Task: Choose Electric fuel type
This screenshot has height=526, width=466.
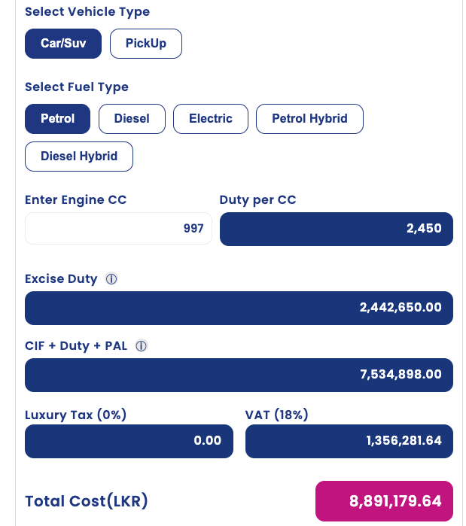Action: click(211, 119)
